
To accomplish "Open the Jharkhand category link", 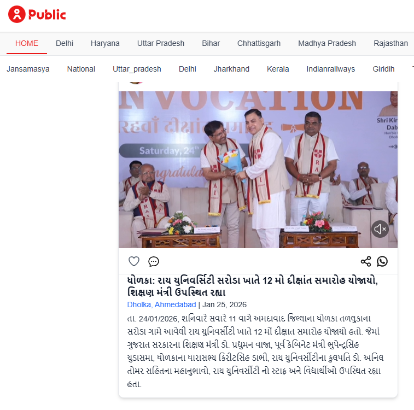I will click(x=231, y=69).
